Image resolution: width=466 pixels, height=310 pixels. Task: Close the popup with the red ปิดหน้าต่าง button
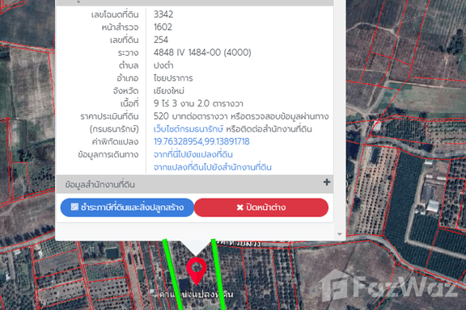click(261, 207)
